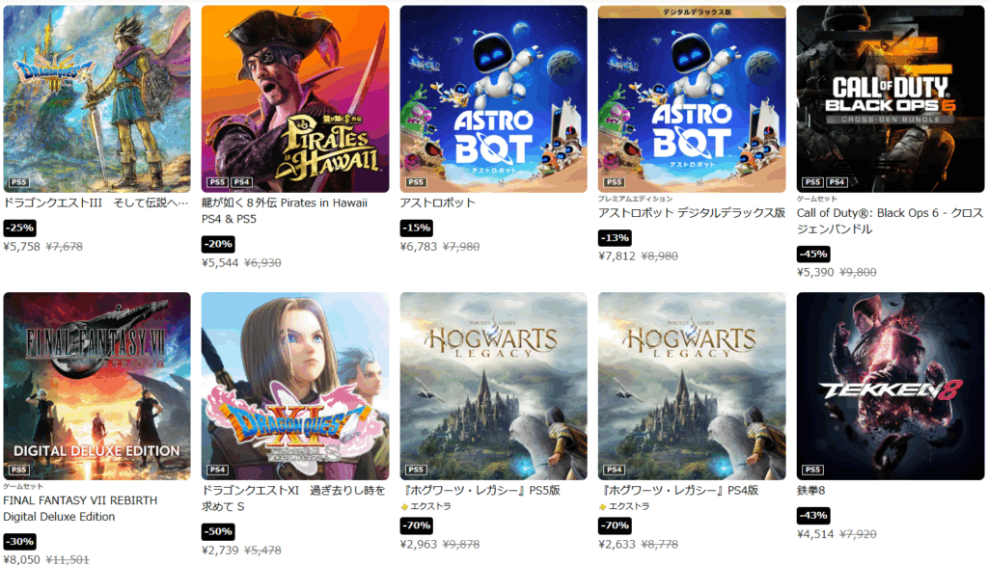Select the Dragon Quest XI S cover image
The image size is (988, 565).
click(x=295, y=386)
